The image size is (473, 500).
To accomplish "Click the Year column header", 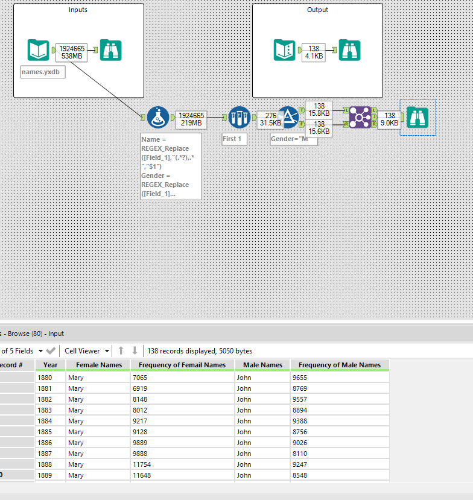I will click(51, 365).
